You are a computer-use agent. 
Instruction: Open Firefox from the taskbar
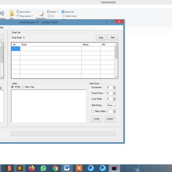31,168
